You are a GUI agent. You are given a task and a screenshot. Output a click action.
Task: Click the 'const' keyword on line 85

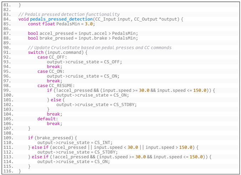34,24
